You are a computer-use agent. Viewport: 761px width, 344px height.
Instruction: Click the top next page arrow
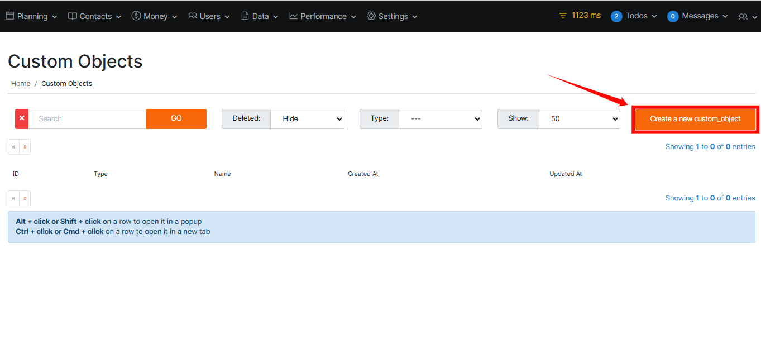25,147
